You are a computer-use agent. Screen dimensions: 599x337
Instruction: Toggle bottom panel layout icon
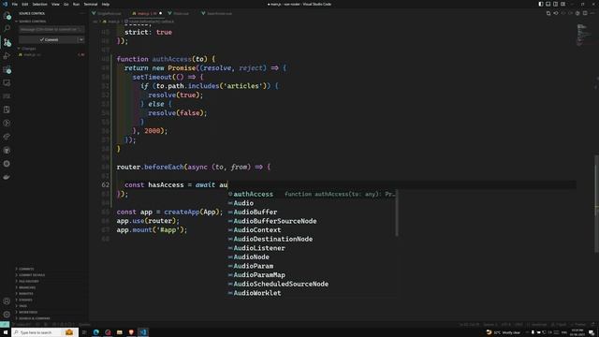548,4
